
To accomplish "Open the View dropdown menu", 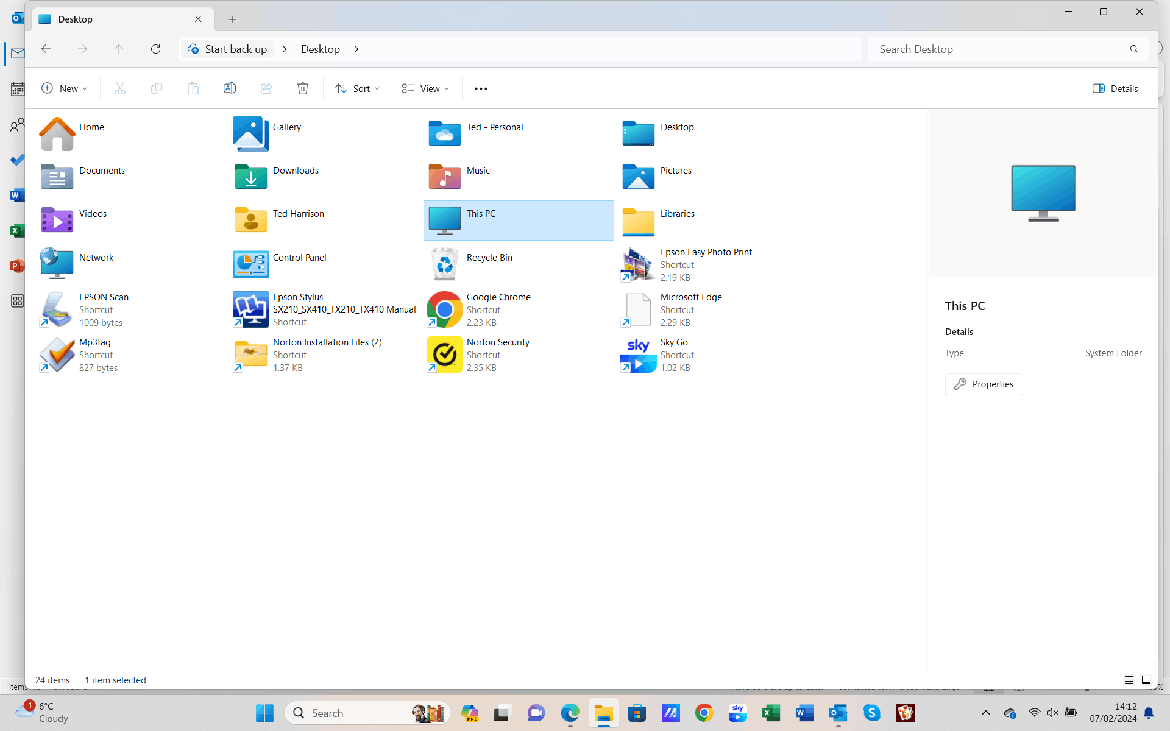I will 425,88.
